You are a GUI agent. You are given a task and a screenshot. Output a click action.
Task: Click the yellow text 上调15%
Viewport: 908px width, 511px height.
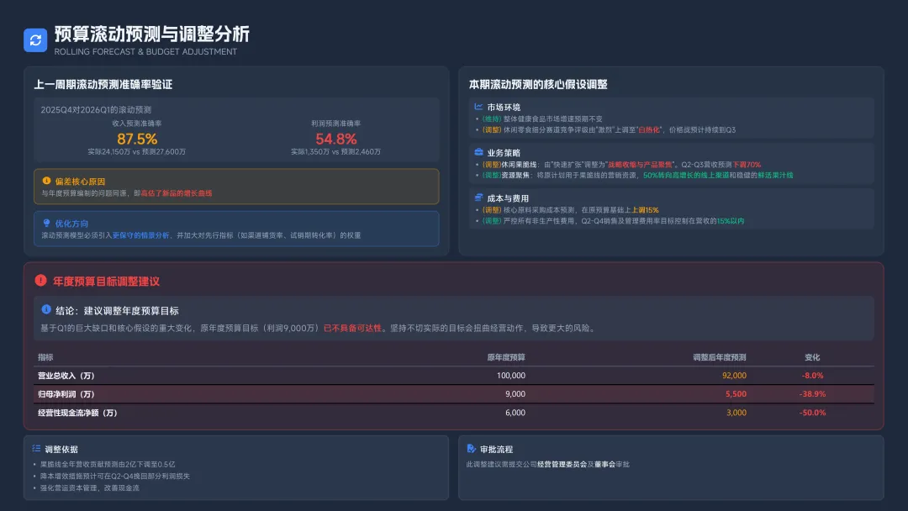(645, 210)
